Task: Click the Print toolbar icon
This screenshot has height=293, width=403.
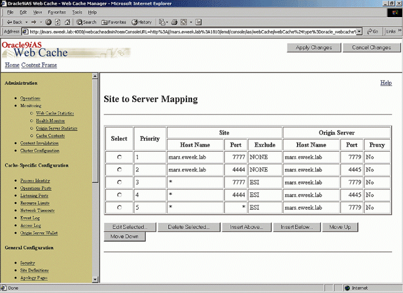Action: (x=174, y=22)
